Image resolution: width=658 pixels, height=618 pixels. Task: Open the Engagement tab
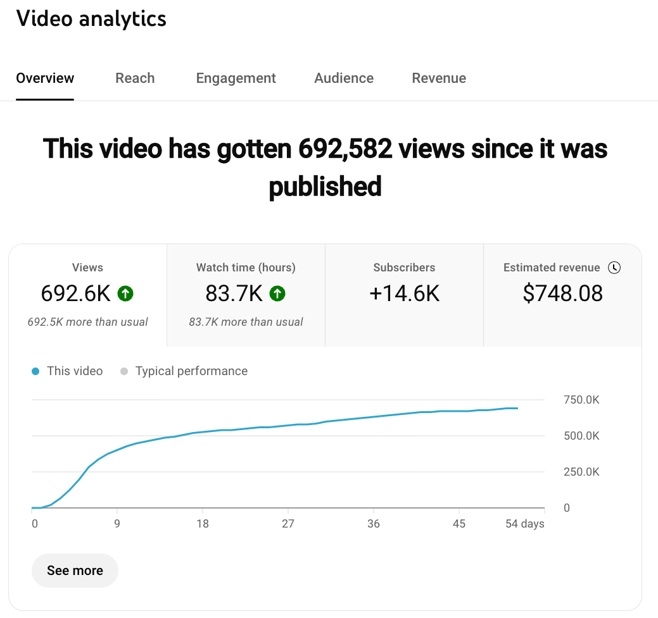tap(236, 78)
